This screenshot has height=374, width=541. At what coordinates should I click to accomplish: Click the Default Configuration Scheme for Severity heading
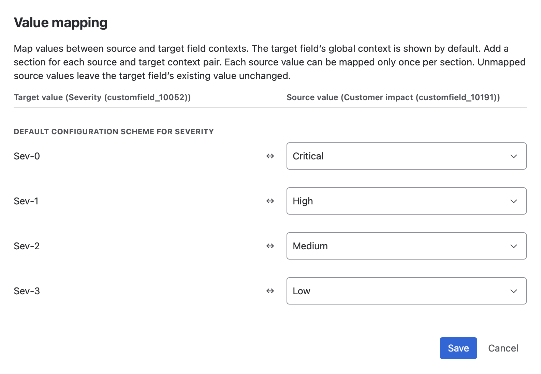pos(114,131)
